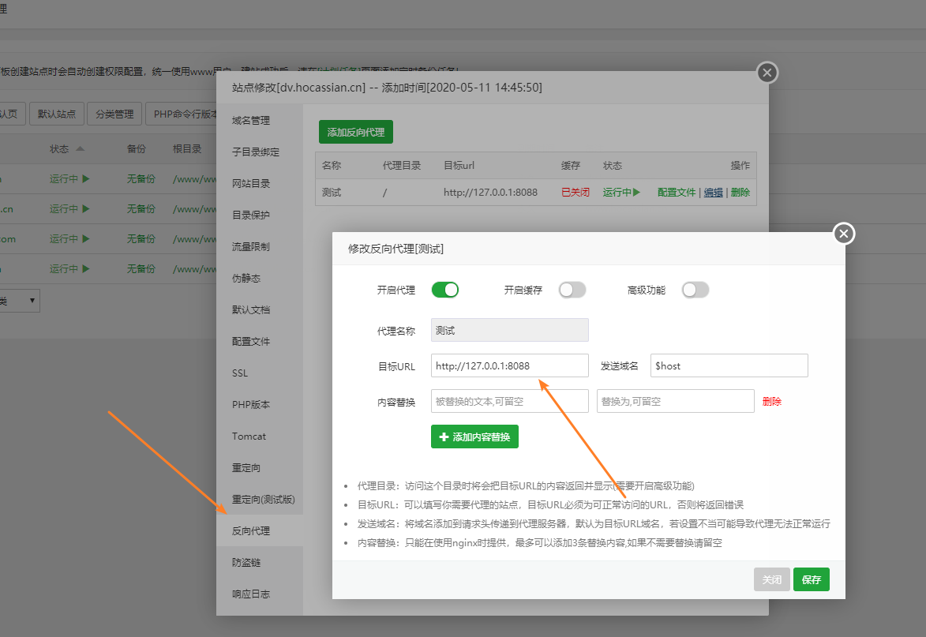Click the plus icon in 添加内容替换
Image resolution: width=926 pixels, height=637 pixels.
pyautogui.click(x=444, y=437)
